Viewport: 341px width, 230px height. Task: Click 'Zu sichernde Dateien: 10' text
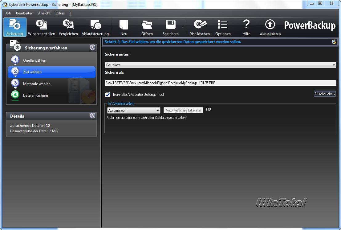(x=30, y=126)
